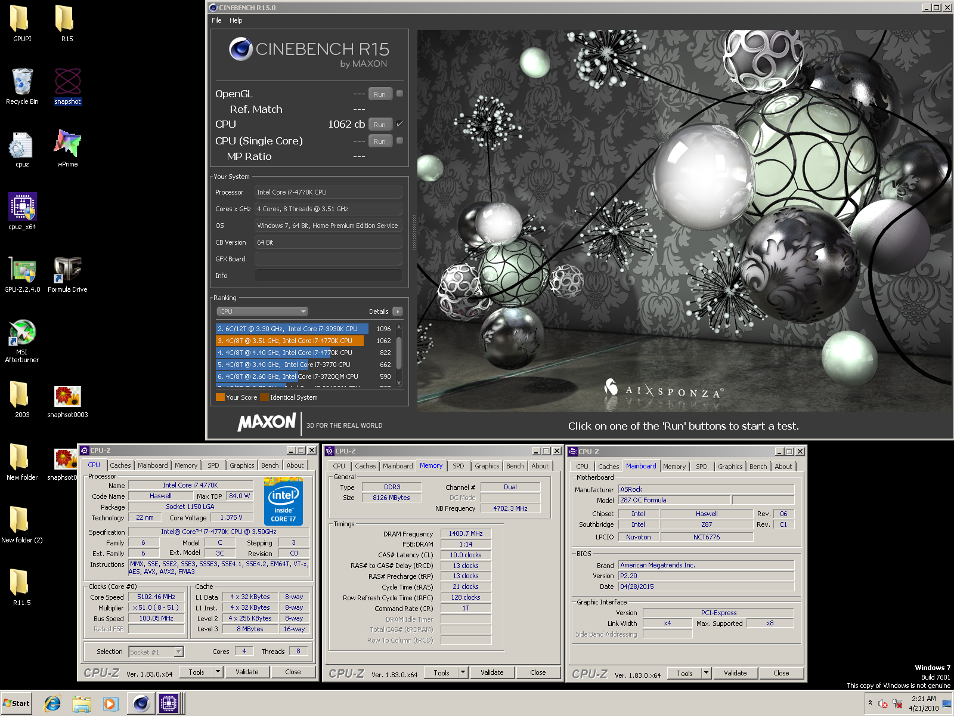This screenshot has width=954, height=716.
Task: Open Bench tab in left CPU-Z window
Action: tap(270, 465)
